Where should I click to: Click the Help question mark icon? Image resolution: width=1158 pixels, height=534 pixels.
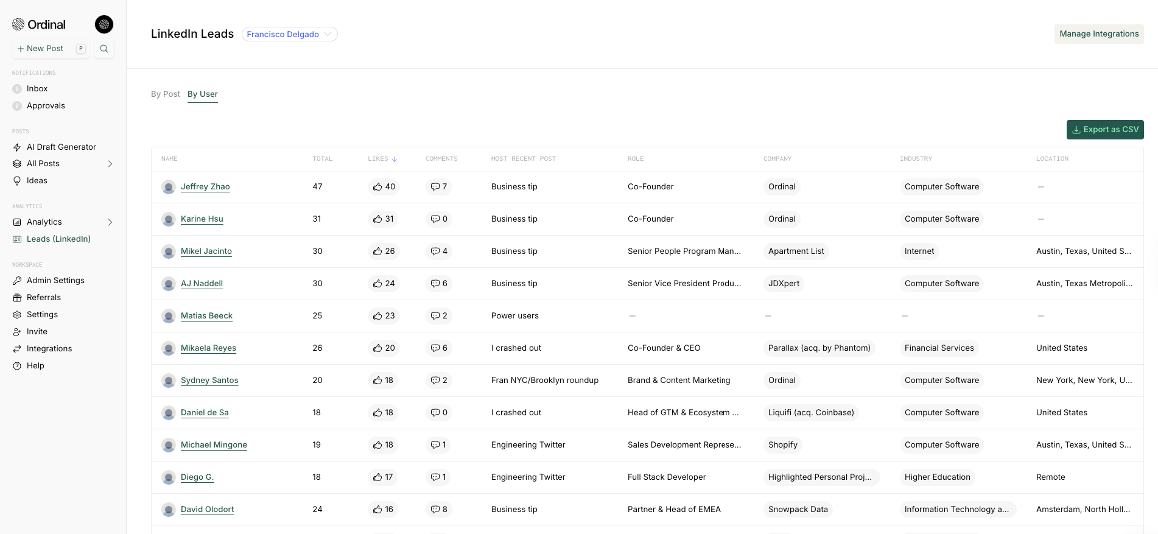pyautogui.click(x=17, y=366)
